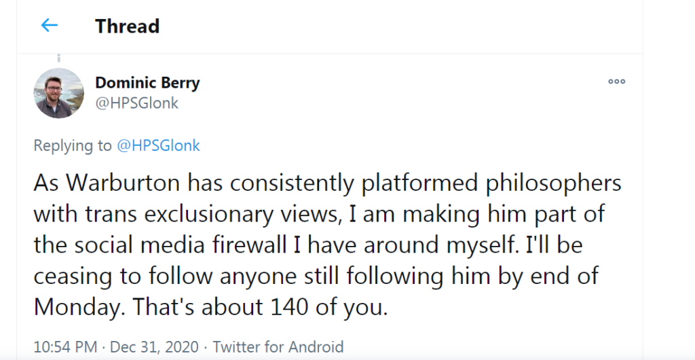Open the three-dot more options menu
Screen dimensions: 695x360
pos(616,82)
